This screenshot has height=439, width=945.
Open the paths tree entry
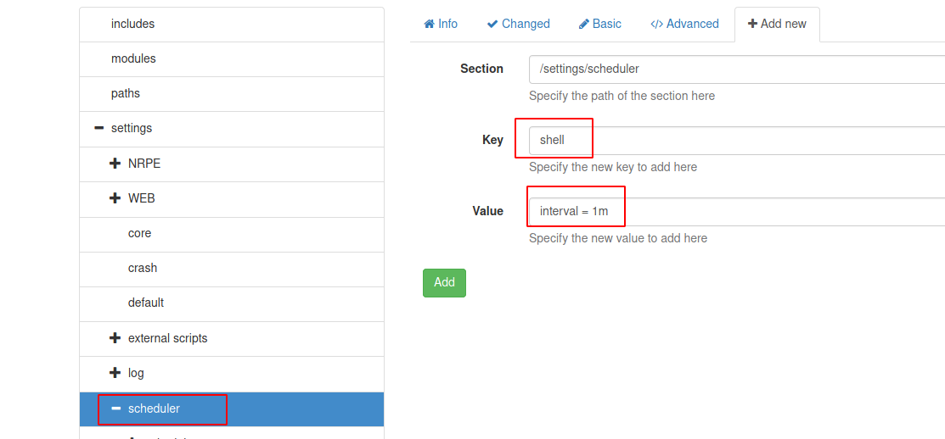pos(126,93)
